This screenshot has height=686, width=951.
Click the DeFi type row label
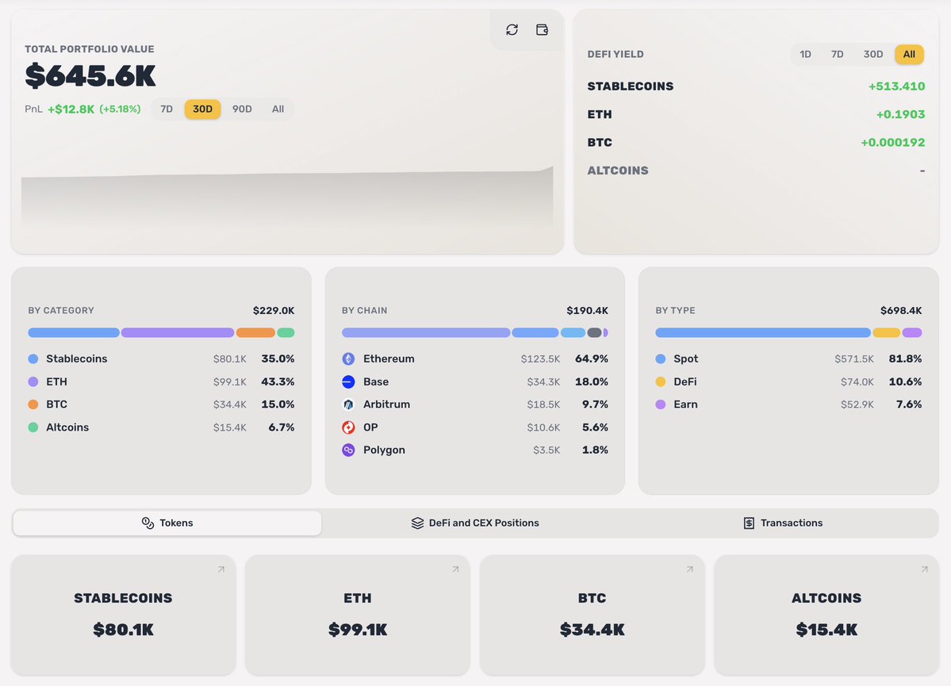click(685, 381)
